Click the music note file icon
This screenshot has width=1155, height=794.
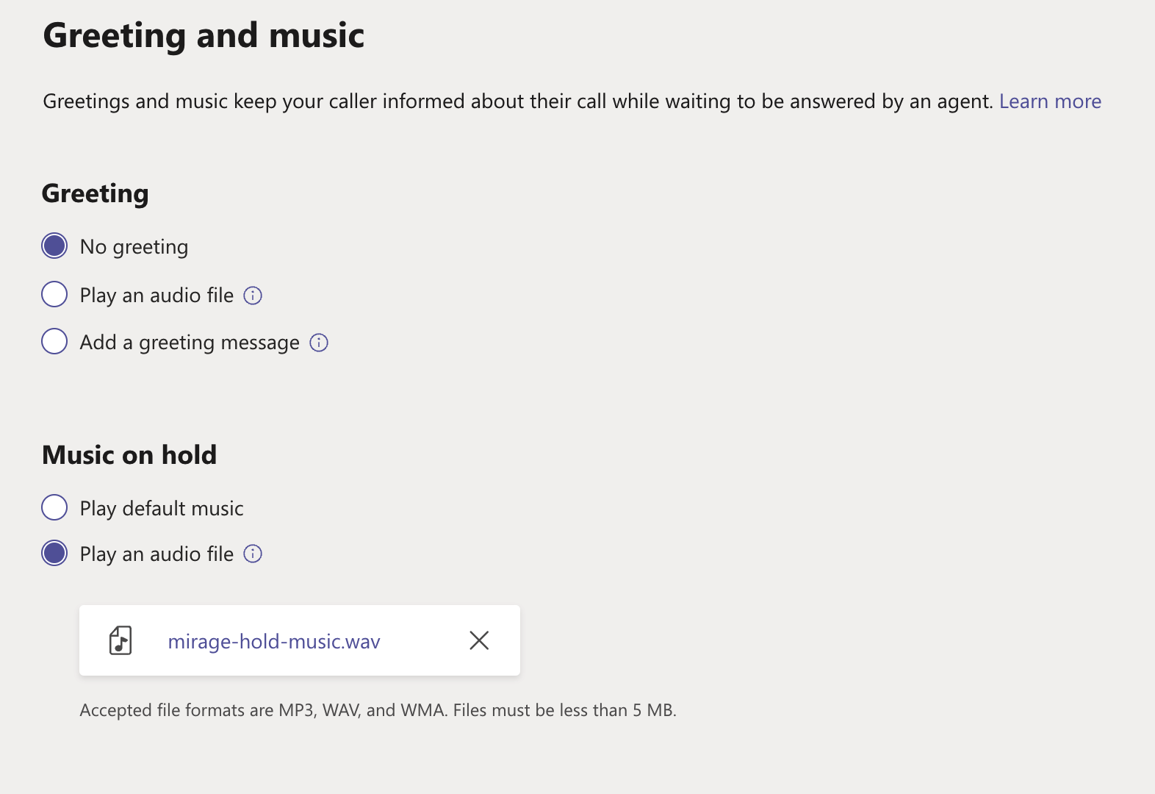(x=120, y=640)
